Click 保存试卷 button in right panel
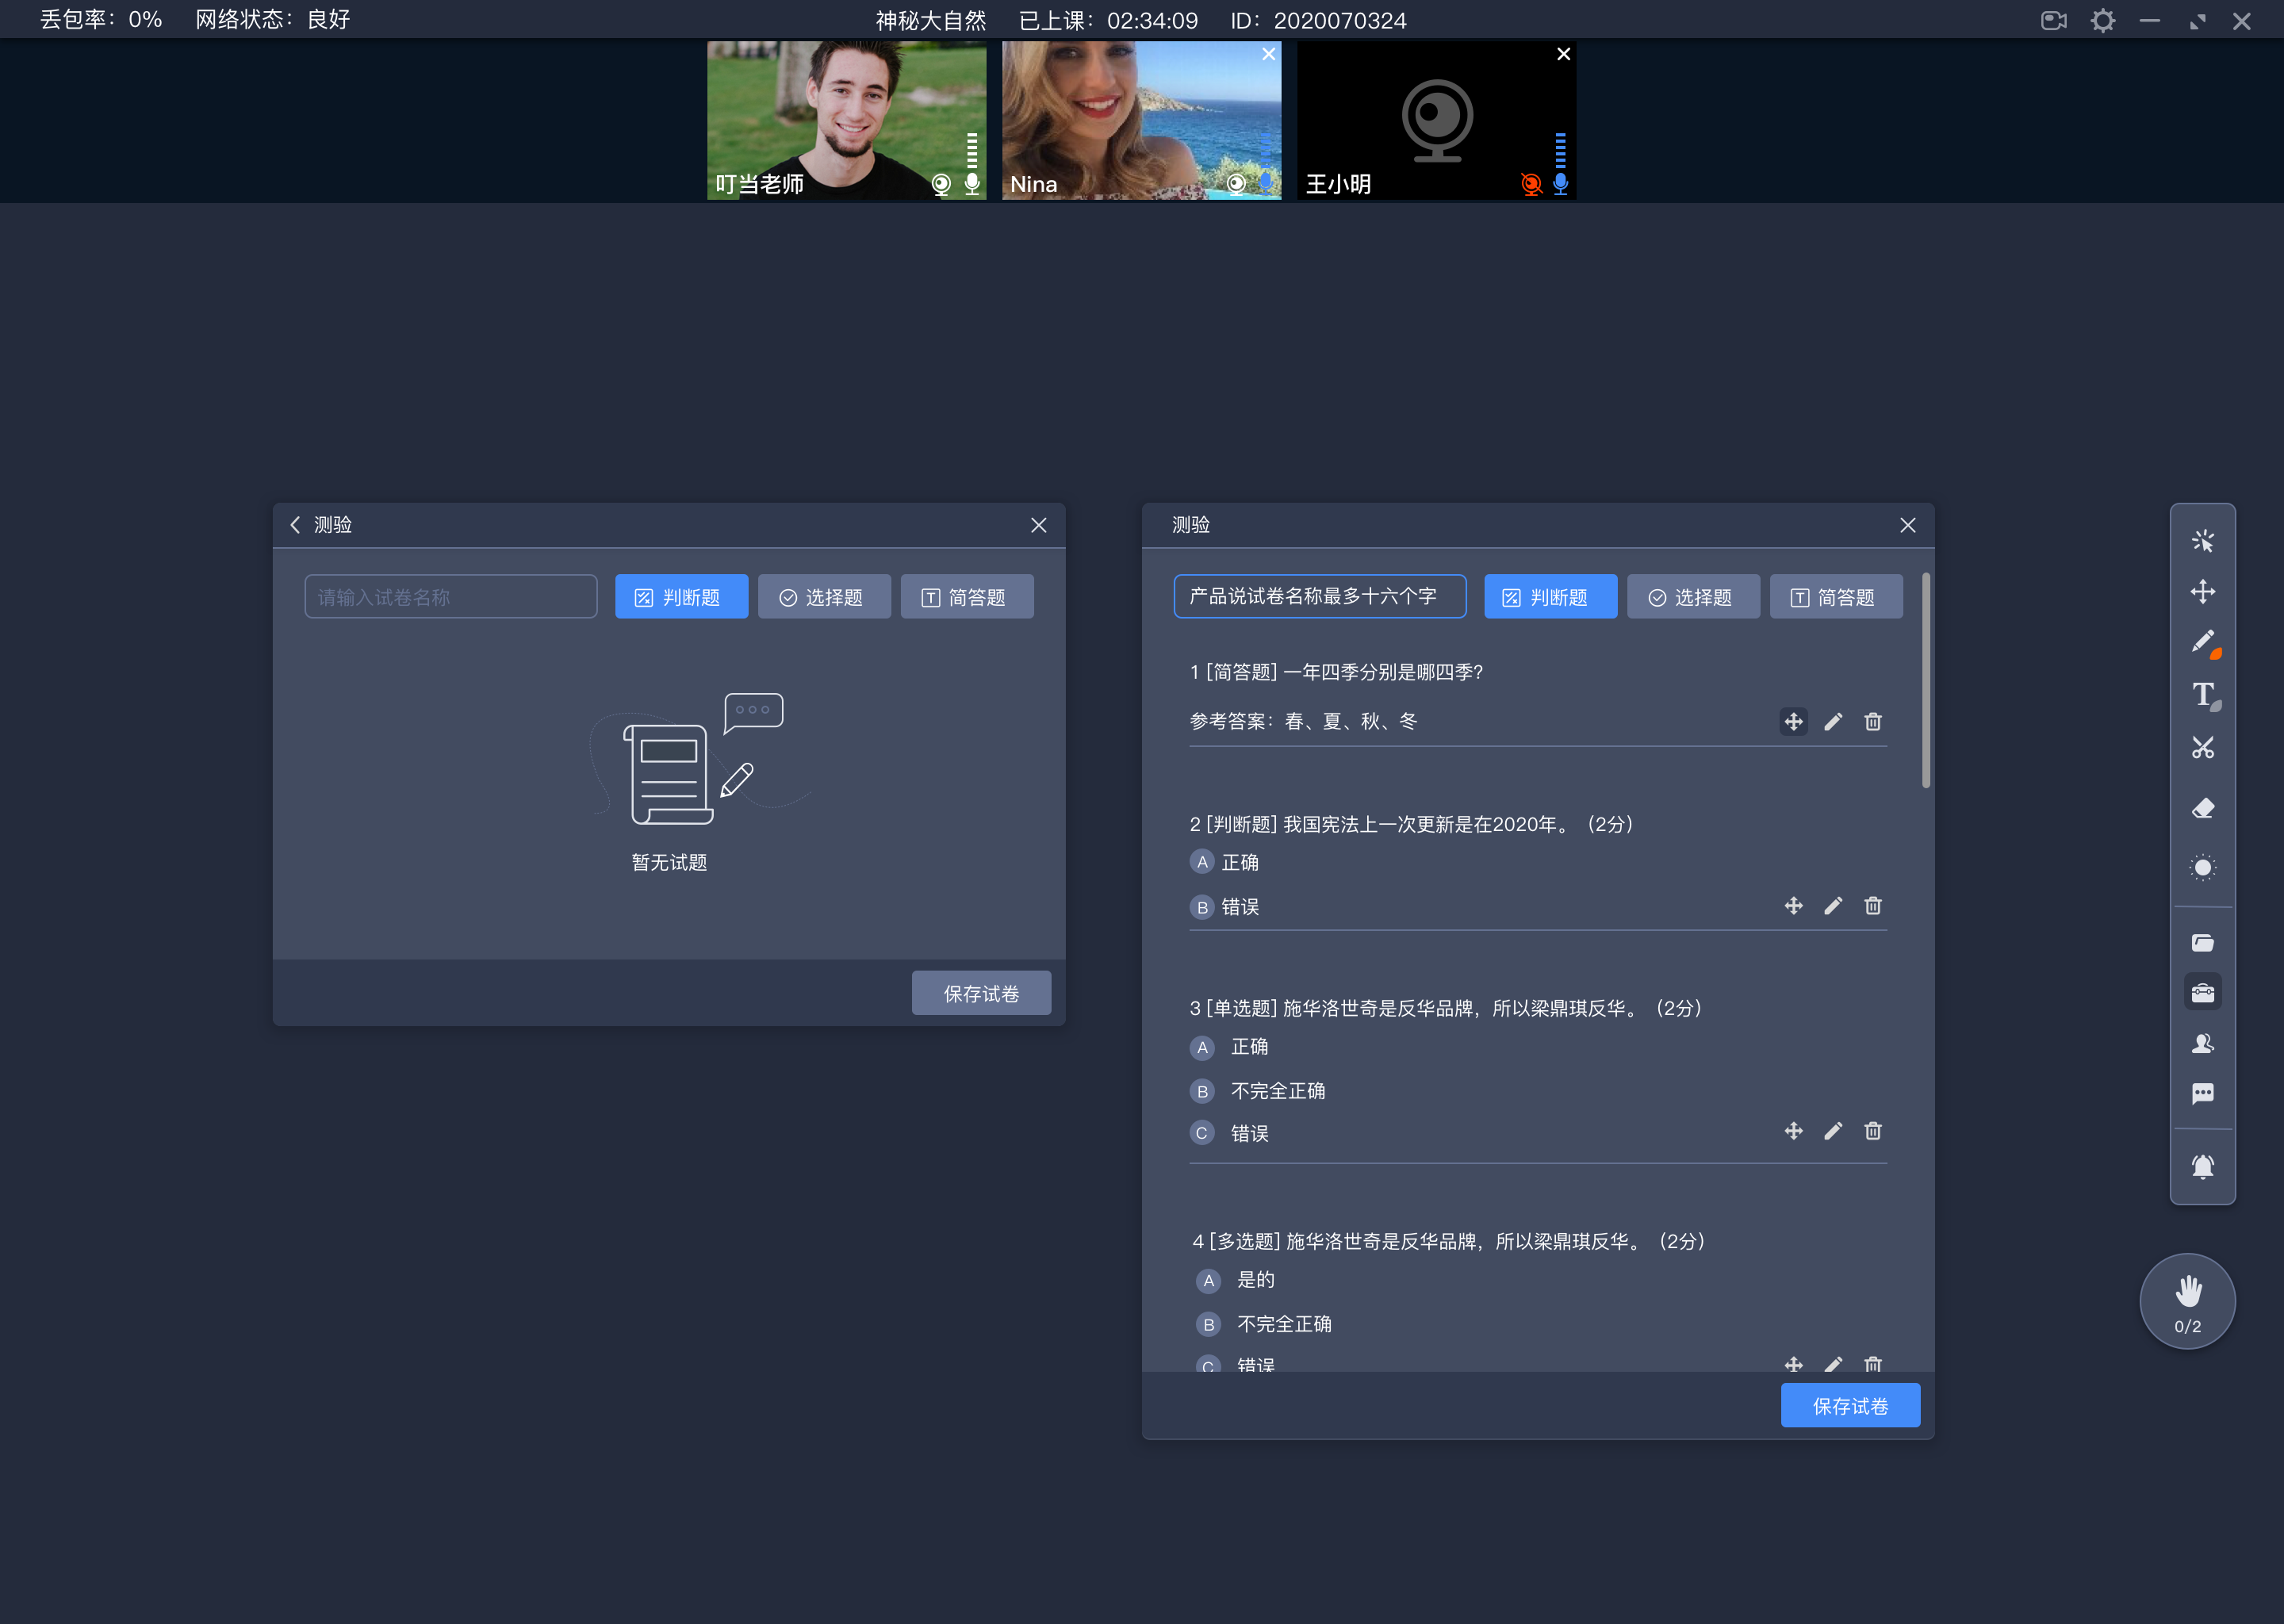This screenshot has width=2284, height=1624. 1852,1404
